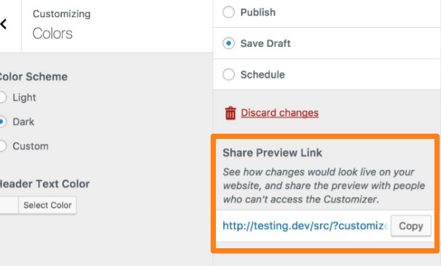
Task: Select the Schedule radio button
Action: click(x=228, y=74)
